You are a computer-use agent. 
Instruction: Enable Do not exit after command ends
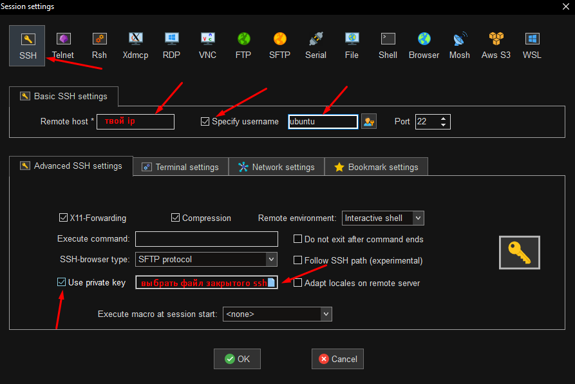pyautogui.click(x=297, y=239)
